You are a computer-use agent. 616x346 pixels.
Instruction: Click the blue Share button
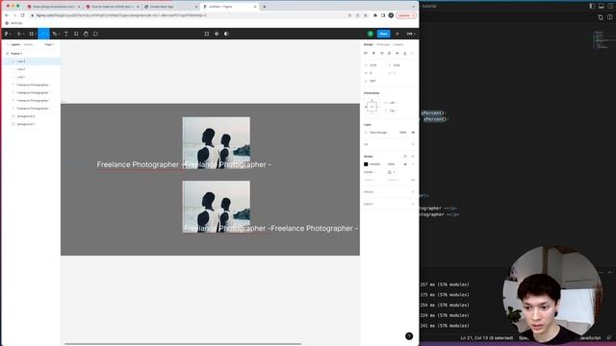pos(383,34)
